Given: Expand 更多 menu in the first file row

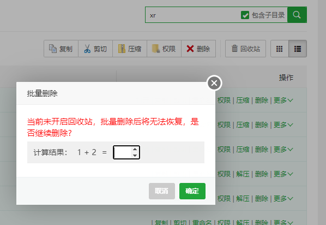Looking at the screenshot, I should pos(283,100).
